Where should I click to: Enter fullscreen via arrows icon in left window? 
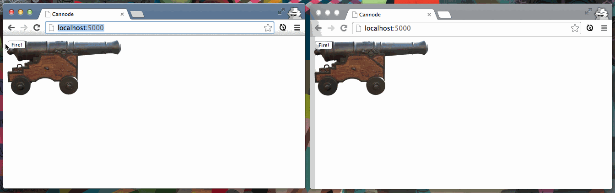point(281,11)
